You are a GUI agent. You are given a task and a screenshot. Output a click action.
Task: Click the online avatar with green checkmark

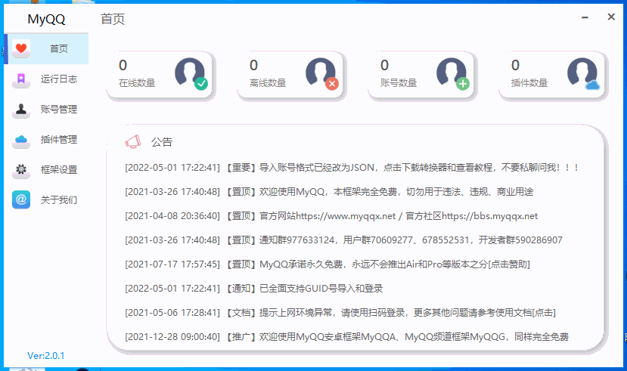click(x=191, y=74)
